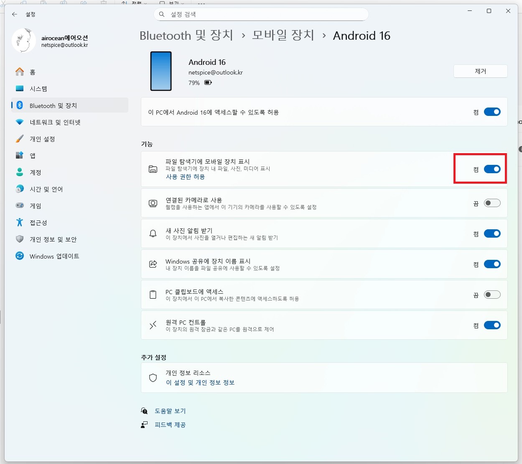Click the 기능 section heading

click(x=147, y=144)
